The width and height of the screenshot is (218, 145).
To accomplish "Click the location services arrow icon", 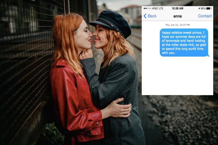I will point(199,8).
